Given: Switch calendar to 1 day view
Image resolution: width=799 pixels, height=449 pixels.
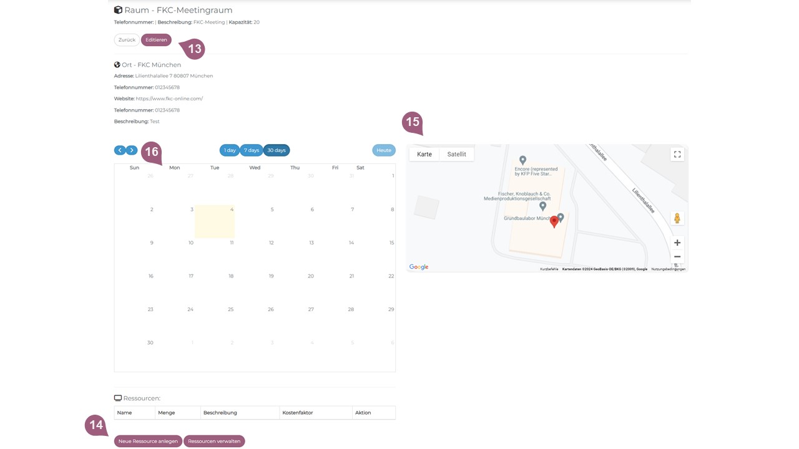Looking at the screenshot, I should pos(230,150).
